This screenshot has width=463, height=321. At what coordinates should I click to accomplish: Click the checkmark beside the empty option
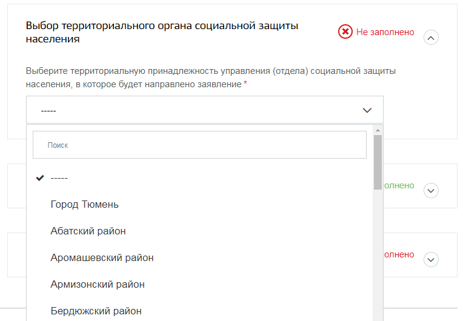[x=40, y=178]
